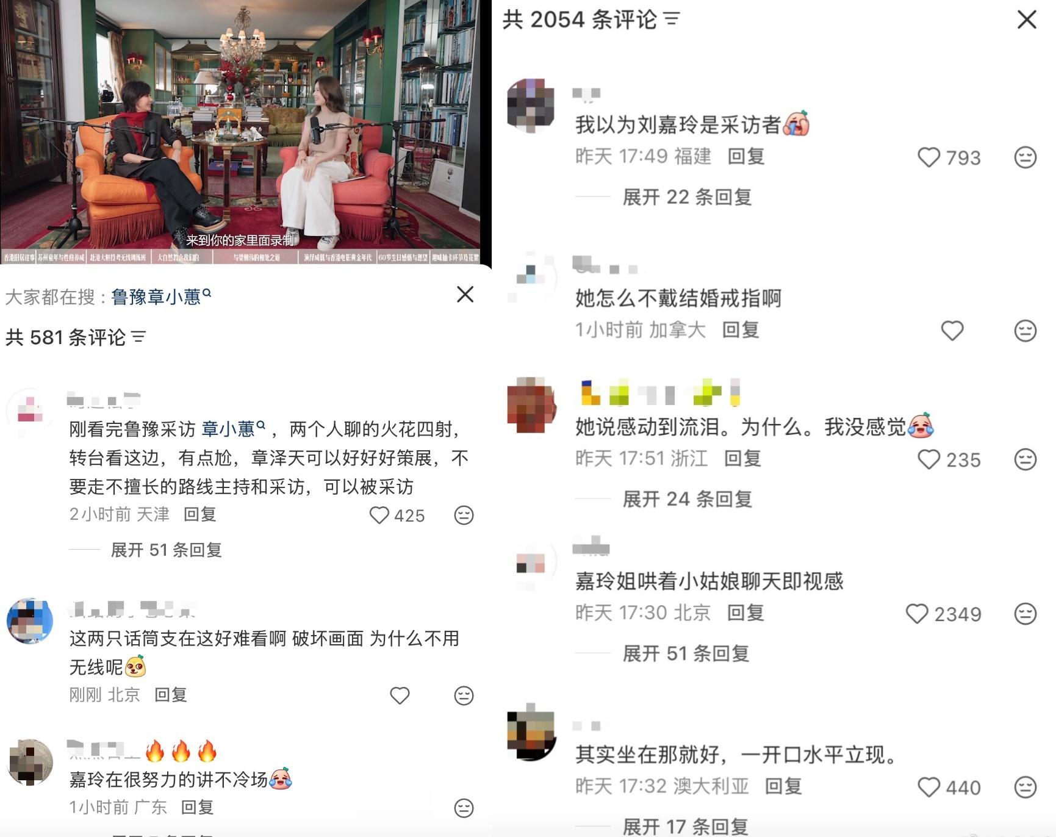Viewport: 1056px width, 837px height.
Task: Open trending search 鲁豫章小蕙
Action: [161, 297]
